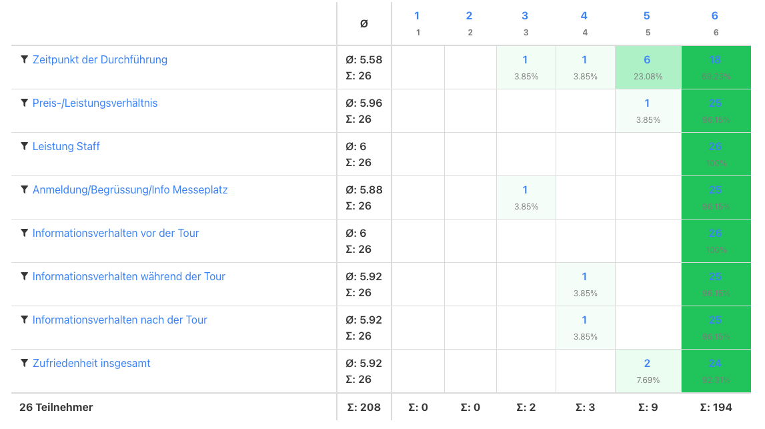
Task: Click filter icon next to Anmeldung/Begrüssung/Info Messeplatz
Action: [x=25, y=190]
